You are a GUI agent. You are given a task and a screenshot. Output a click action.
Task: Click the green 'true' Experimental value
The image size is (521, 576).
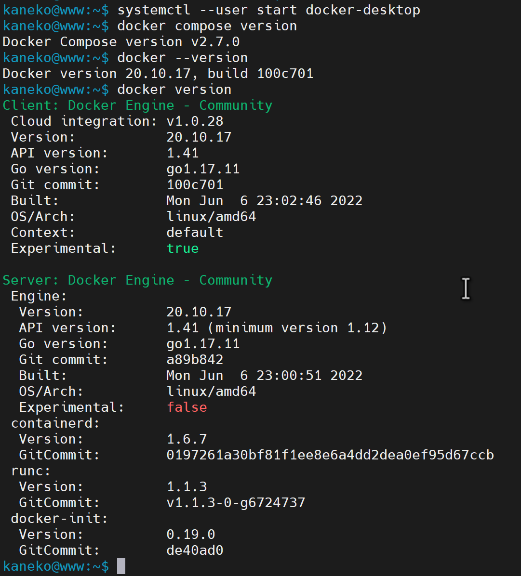183,249
